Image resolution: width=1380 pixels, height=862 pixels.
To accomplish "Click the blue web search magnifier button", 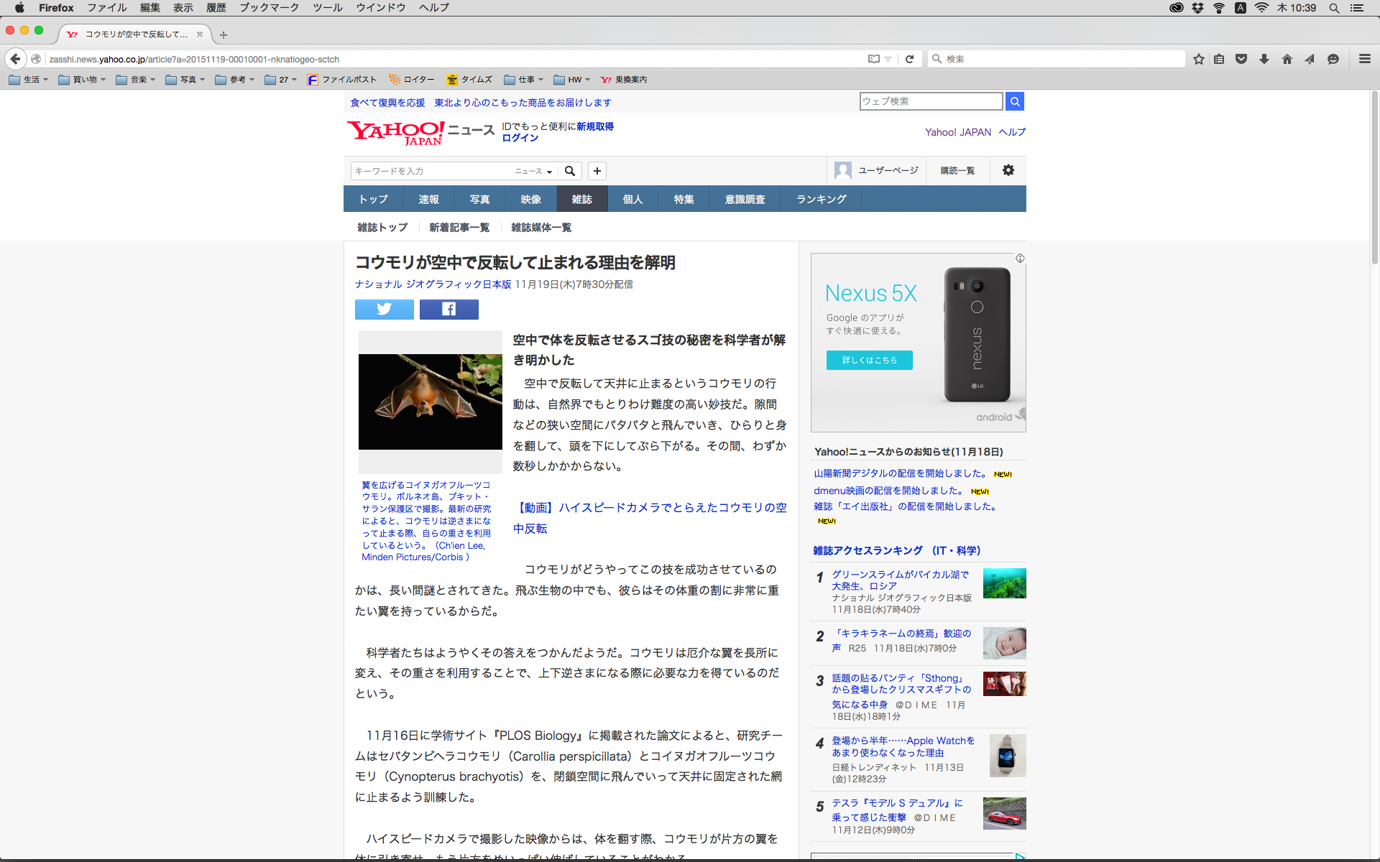I will point(1014,101).
